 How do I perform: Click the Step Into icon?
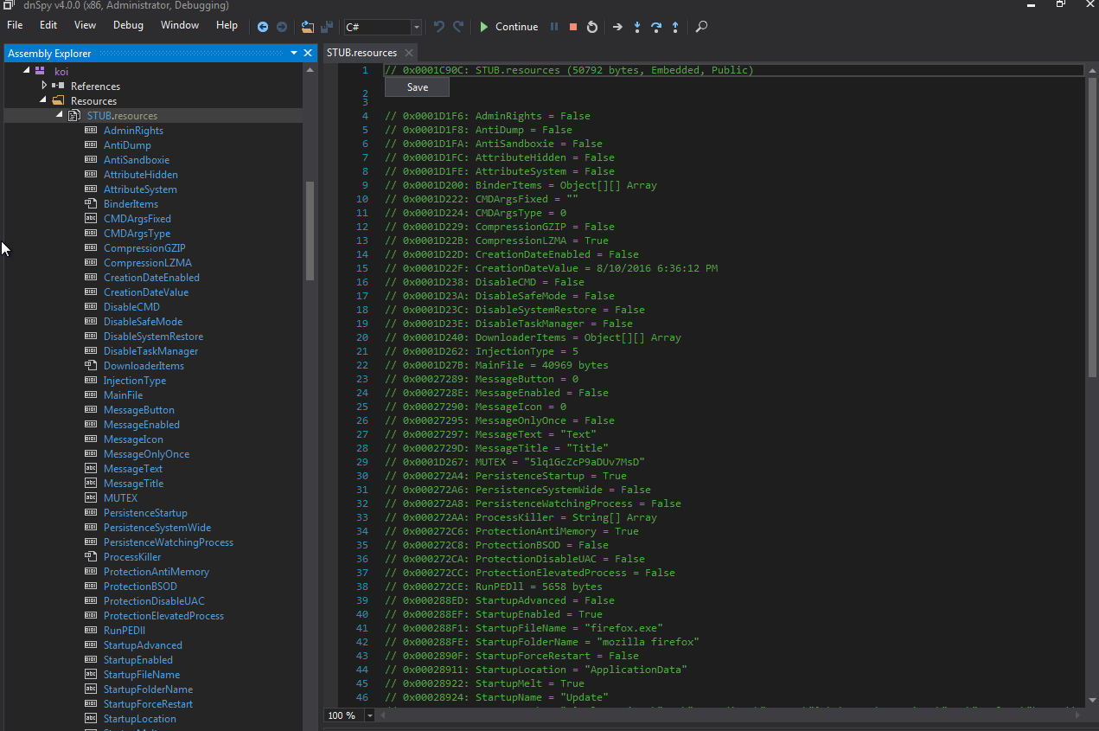pyautogui.click(x=637, y=27)
